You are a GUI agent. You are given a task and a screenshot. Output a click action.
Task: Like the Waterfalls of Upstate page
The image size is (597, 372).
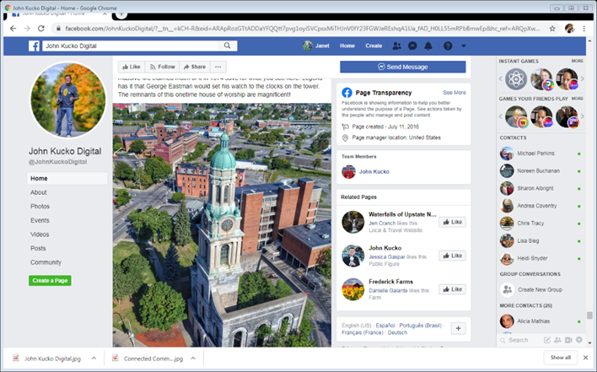452,222
